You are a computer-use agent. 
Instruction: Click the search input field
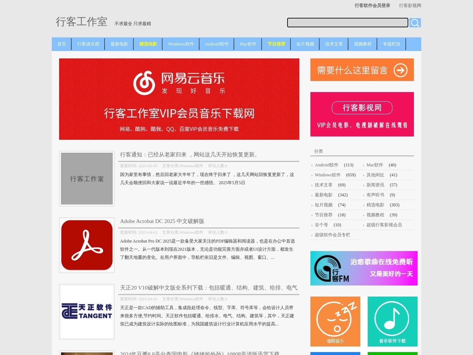pos(348,23)
